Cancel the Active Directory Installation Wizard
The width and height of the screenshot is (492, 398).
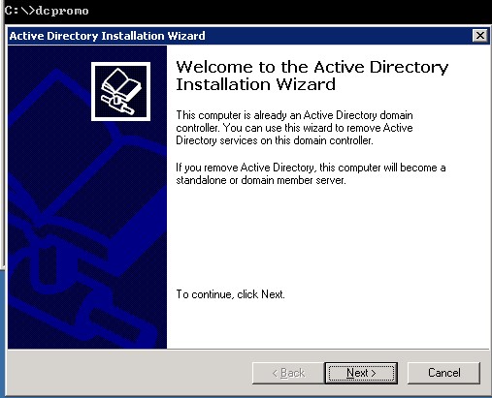click(x=443, y=373)
